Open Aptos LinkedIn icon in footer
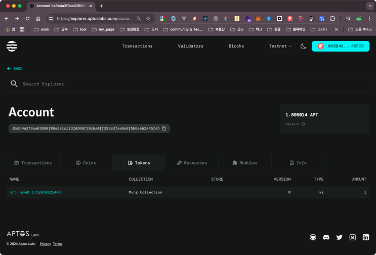376x255 pixels. point(366,237)
